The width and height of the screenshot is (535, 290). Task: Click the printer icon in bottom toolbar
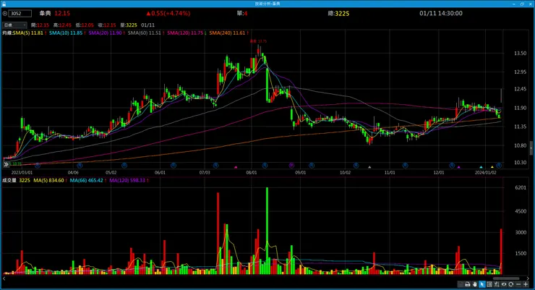[468, 284]
